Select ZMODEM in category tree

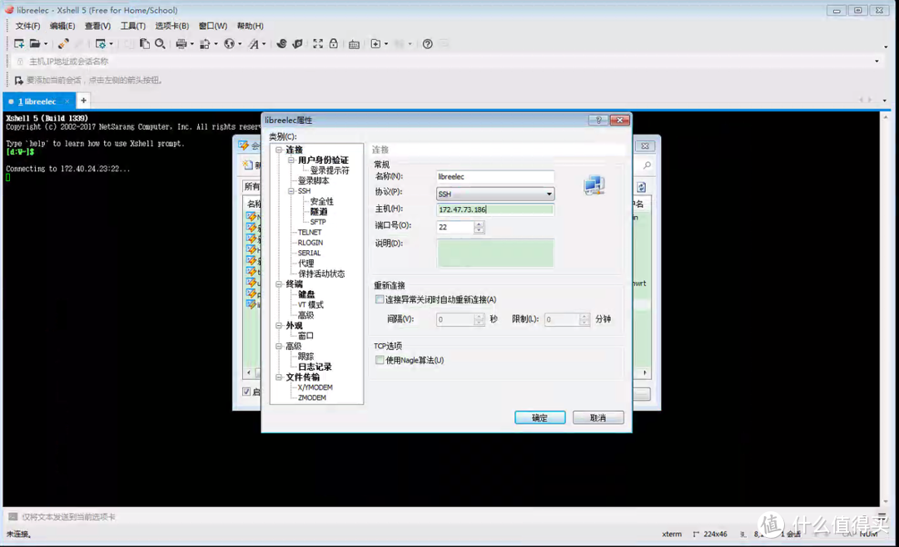(x=311, y=397)
